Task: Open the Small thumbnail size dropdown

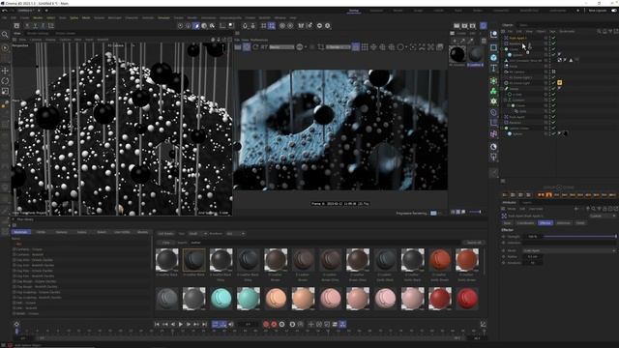Action: [x=197, y=234]
